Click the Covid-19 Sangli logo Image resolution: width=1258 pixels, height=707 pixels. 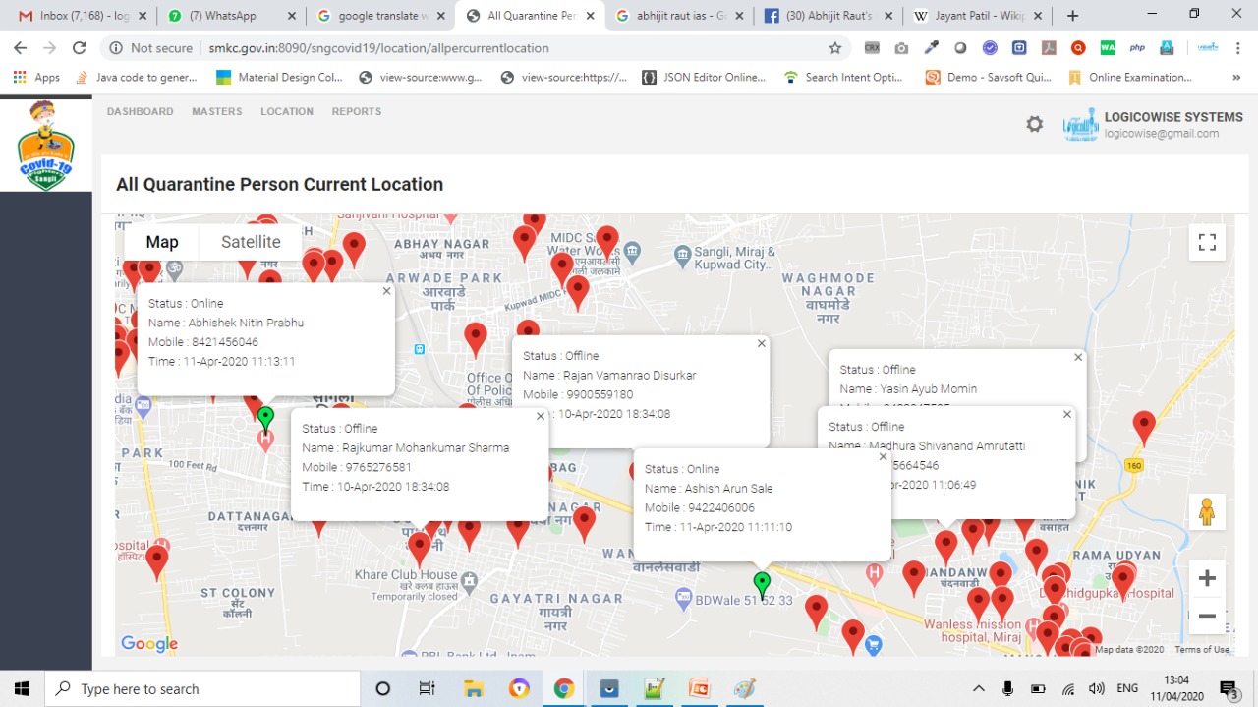(46, 145)
